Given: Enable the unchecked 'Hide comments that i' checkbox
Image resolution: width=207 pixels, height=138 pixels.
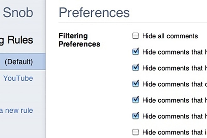Looking at the screenshot, I should pyautogui.click(x=135, y=132).
